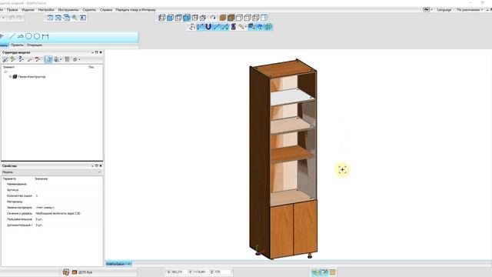This screenshot has height=277, width=492.
Task: Select the hexagon polygon drawing tool
Action: click(x=37, y=36)
